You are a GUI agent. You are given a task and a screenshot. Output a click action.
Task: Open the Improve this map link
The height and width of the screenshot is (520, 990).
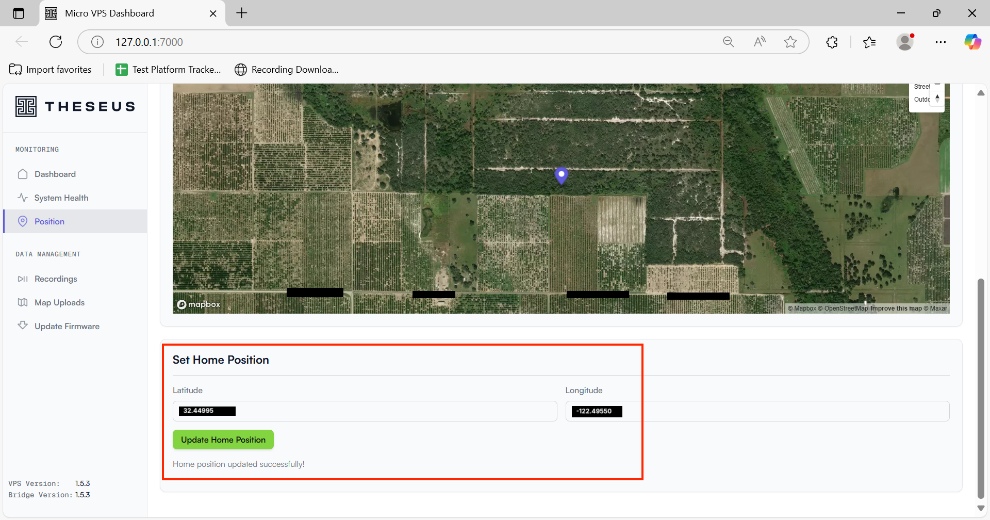pyautogui.click(x=896, y=308)
